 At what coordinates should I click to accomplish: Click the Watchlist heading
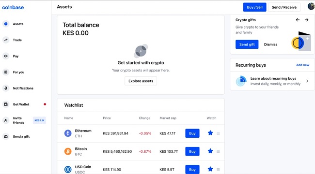[74, 105]
